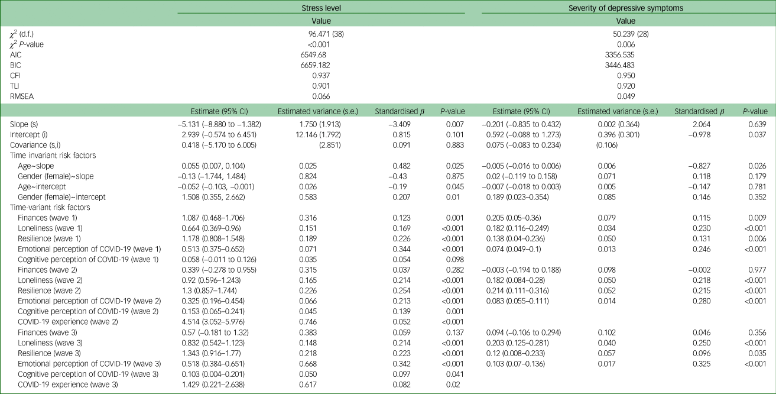Viewport: 776px width, 394px height.
Task: Select the AIC row label
Action: [16, 55]
